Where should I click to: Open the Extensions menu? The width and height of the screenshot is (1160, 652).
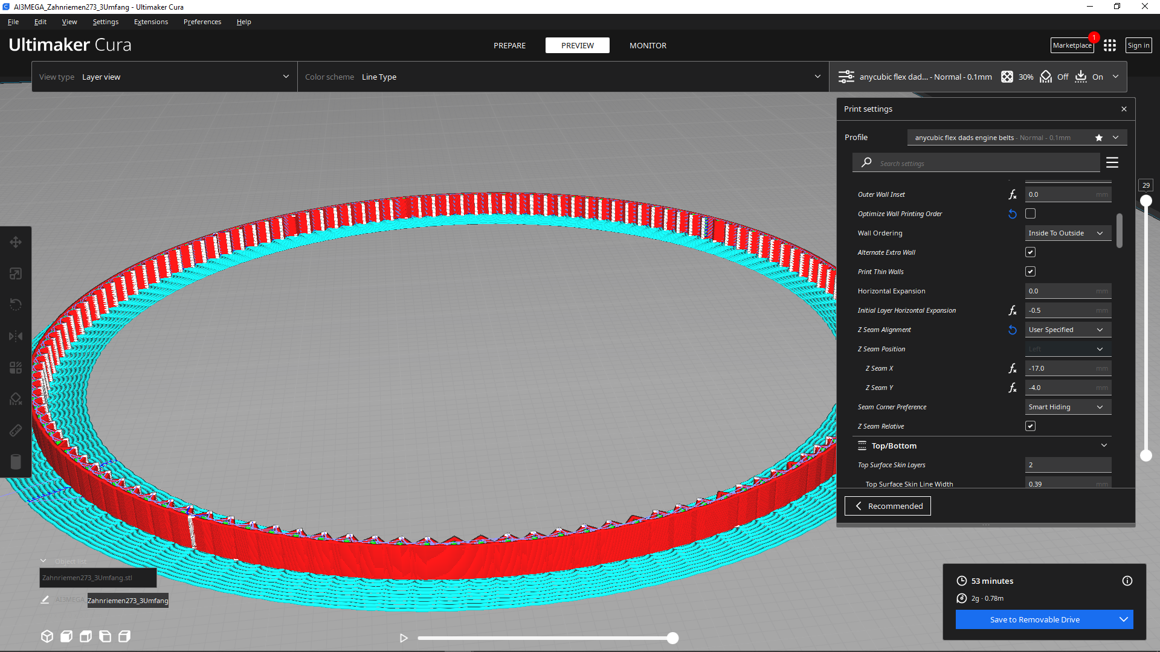[x=151, y=22]
